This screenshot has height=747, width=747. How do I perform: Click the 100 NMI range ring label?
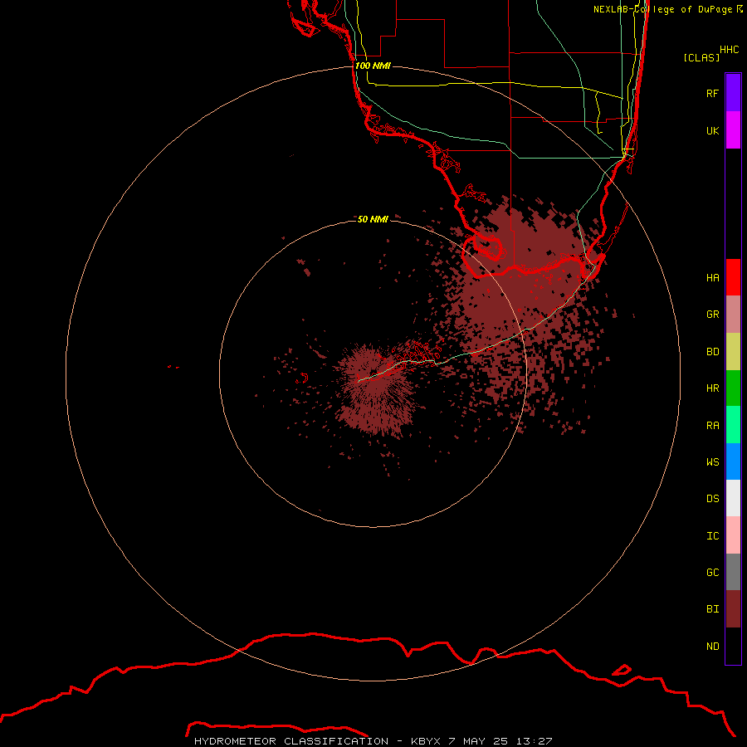click(x=373, y=66)
